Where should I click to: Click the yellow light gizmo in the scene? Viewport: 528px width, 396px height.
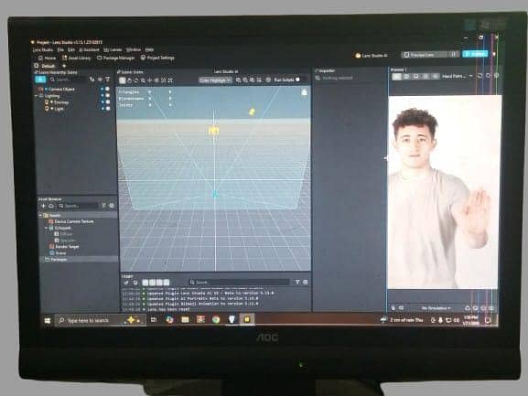pos(252,112)
